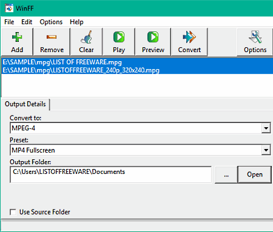The image size is (273, 232).
Task: Click the Remove toolbar button
Action: tap(52, 42)
